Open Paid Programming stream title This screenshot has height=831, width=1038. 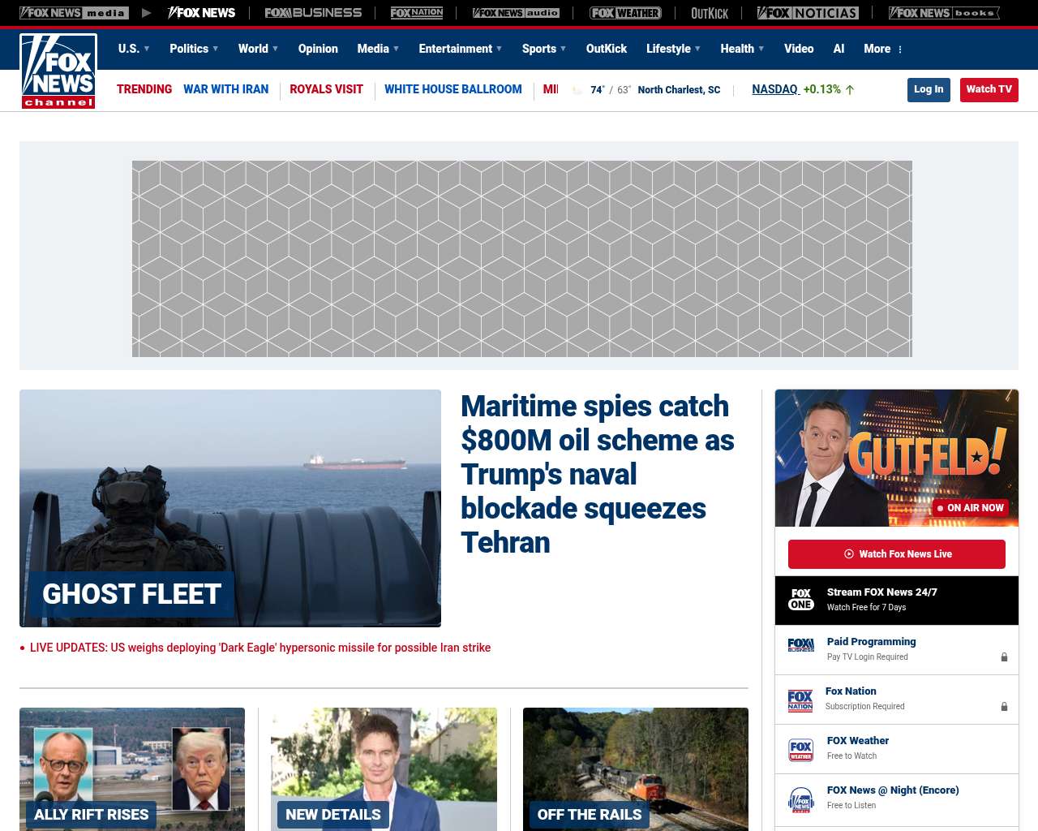pos(871,642)
